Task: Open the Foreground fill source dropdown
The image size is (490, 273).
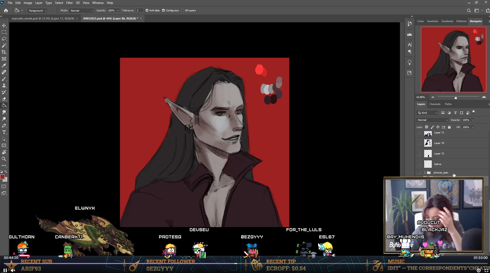Action: point(37,11)
